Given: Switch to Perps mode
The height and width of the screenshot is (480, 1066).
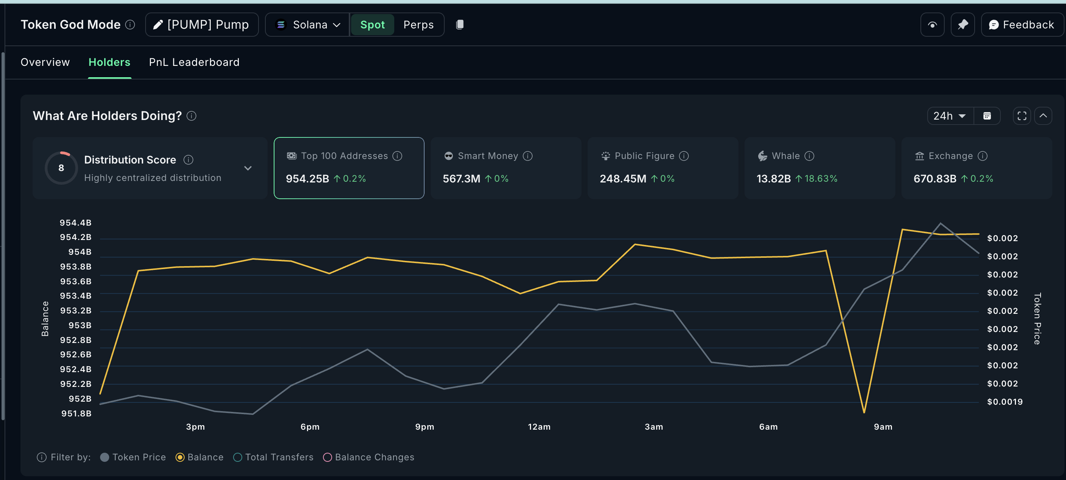Looking at the screenshot, I should point(419,24).
